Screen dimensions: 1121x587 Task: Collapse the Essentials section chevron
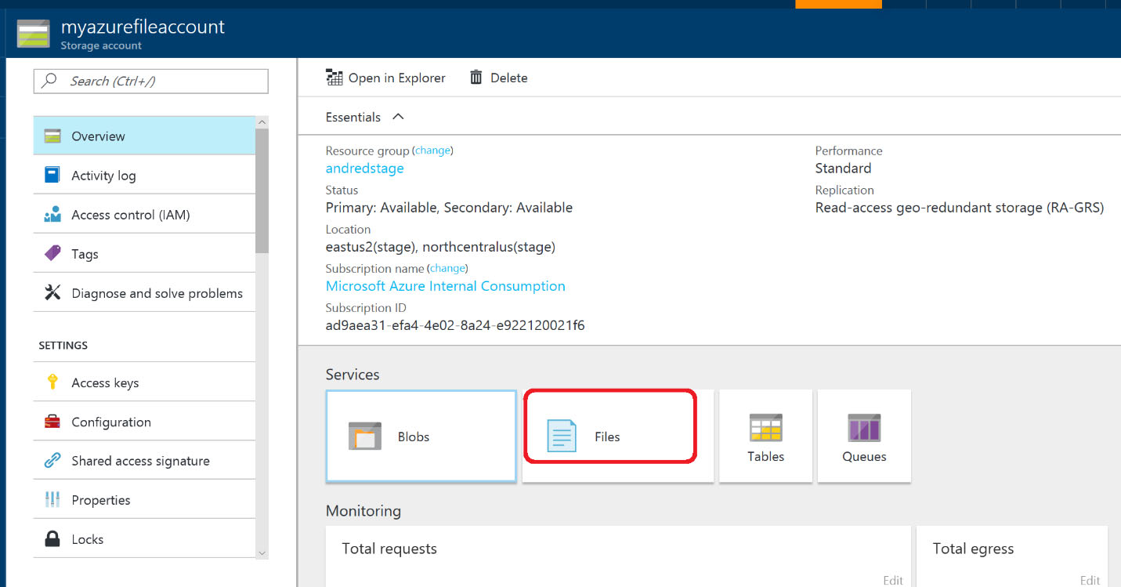[x=398, y=117]
